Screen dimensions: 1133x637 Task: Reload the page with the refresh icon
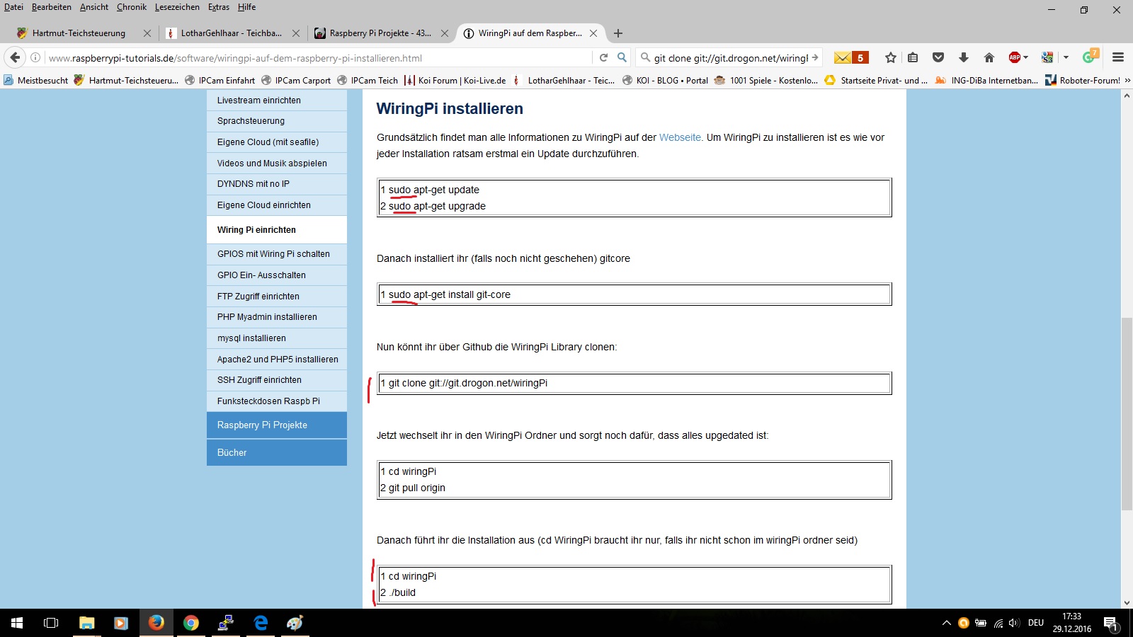pyautogui.click(x=603, y=57)
